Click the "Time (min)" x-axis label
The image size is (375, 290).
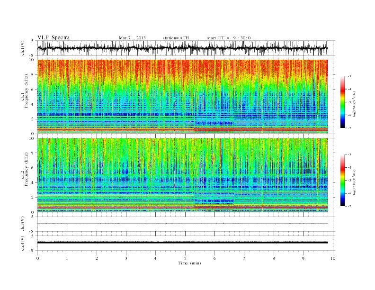coord(189,263)
